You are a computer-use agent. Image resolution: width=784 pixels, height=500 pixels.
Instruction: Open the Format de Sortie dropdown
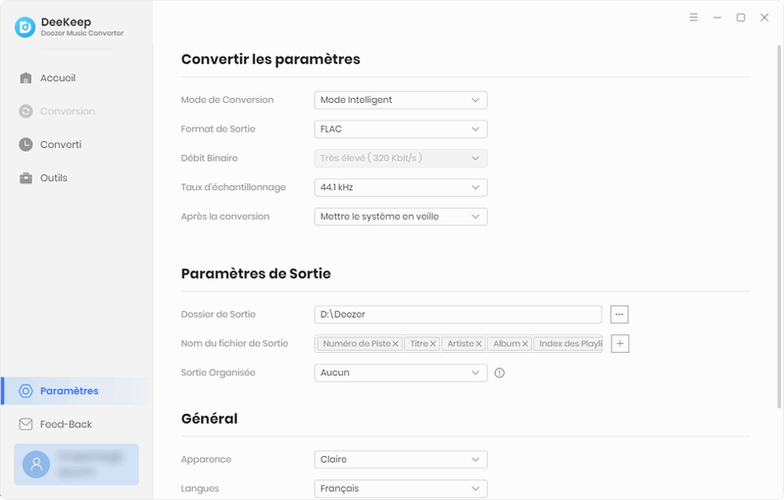click(x=401, y=129)
